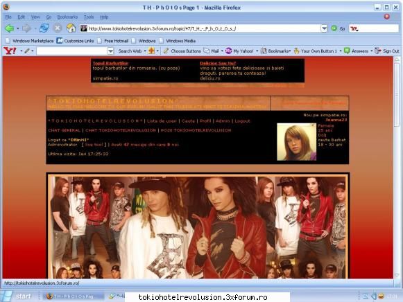Screen dimensions: 403x302
Task: Open the Edit menu
Action: coord(21,17)
